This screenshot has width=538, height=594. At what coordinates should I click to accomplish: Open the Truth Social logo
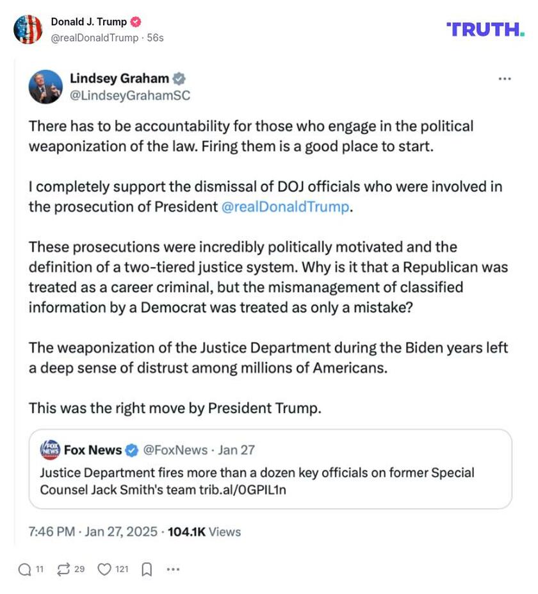point(485,29)
